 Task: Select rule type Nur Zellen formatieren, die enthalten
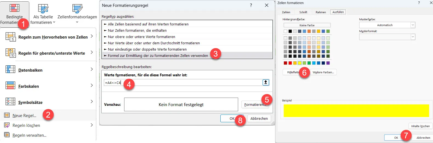(x=137, y=30)
